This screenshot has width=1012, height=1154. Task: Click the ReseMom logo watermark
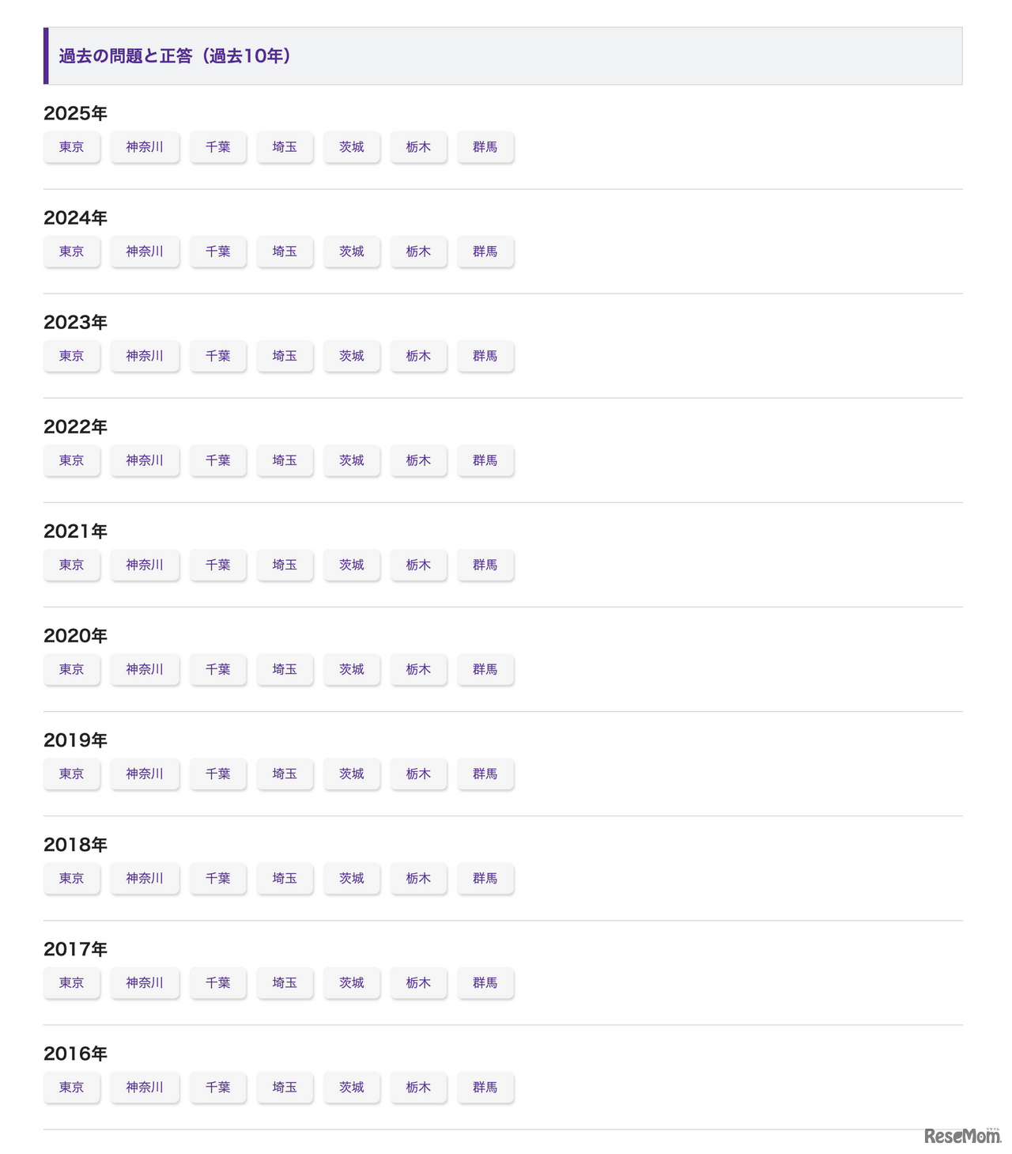click(961, 1136)
